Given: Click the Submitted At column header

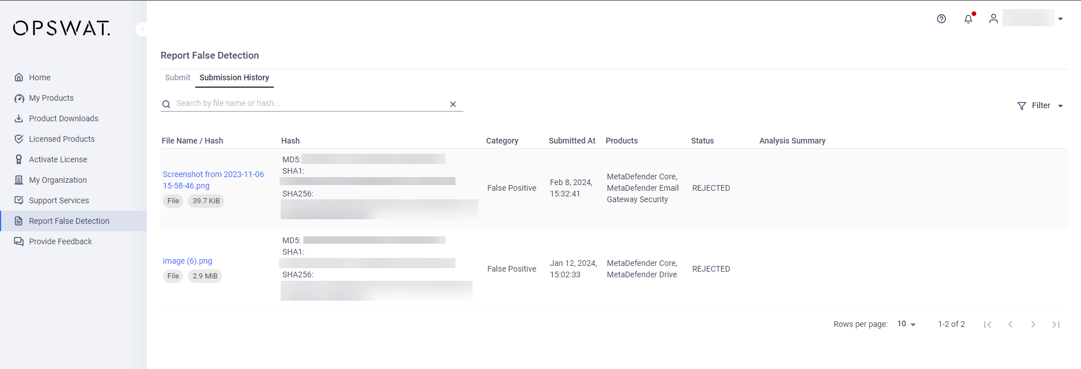Looking at the screenshot, I should tap(572, 141).
